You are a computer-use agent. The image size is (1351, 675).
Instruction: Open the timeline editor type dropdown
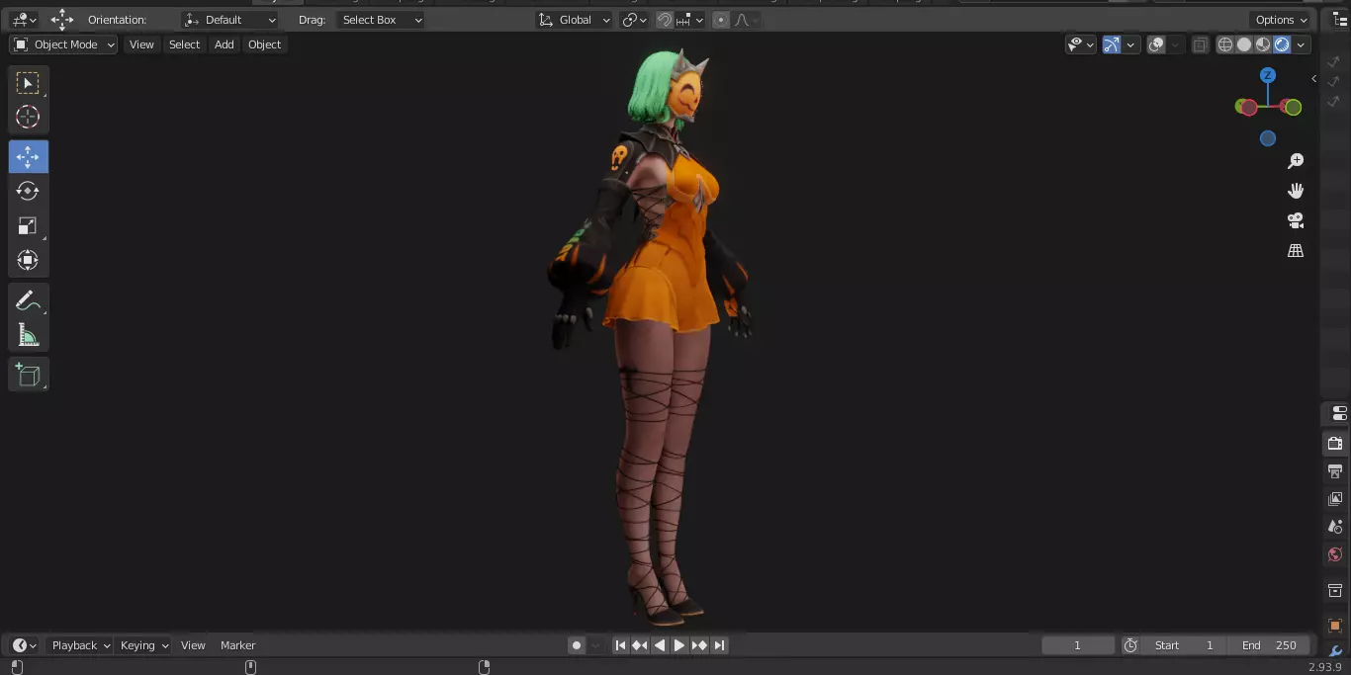[x=25, y=645]
